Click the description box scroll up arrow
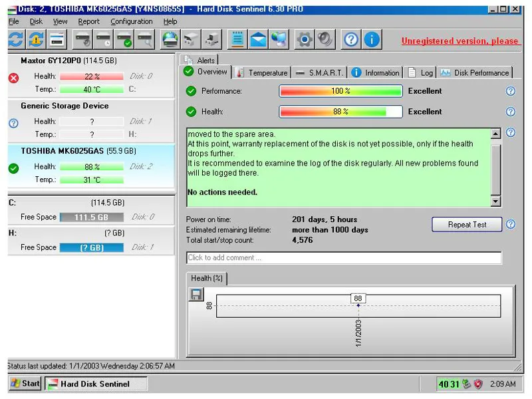 [x=495, y=134]
